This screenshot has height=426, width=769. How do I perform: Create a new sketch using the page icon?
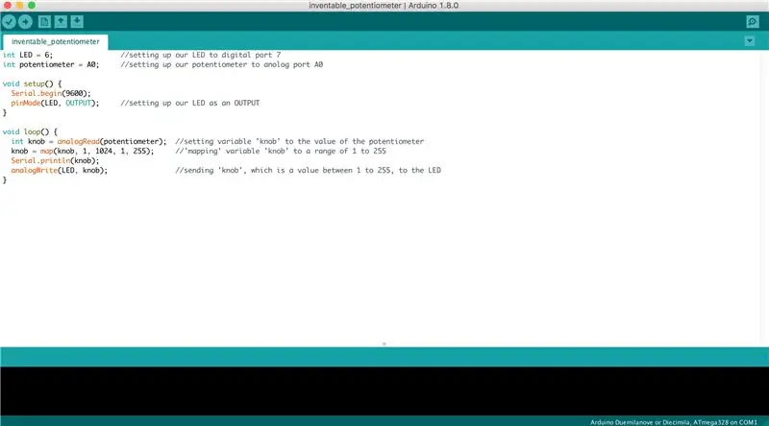(x=44, y=21)
